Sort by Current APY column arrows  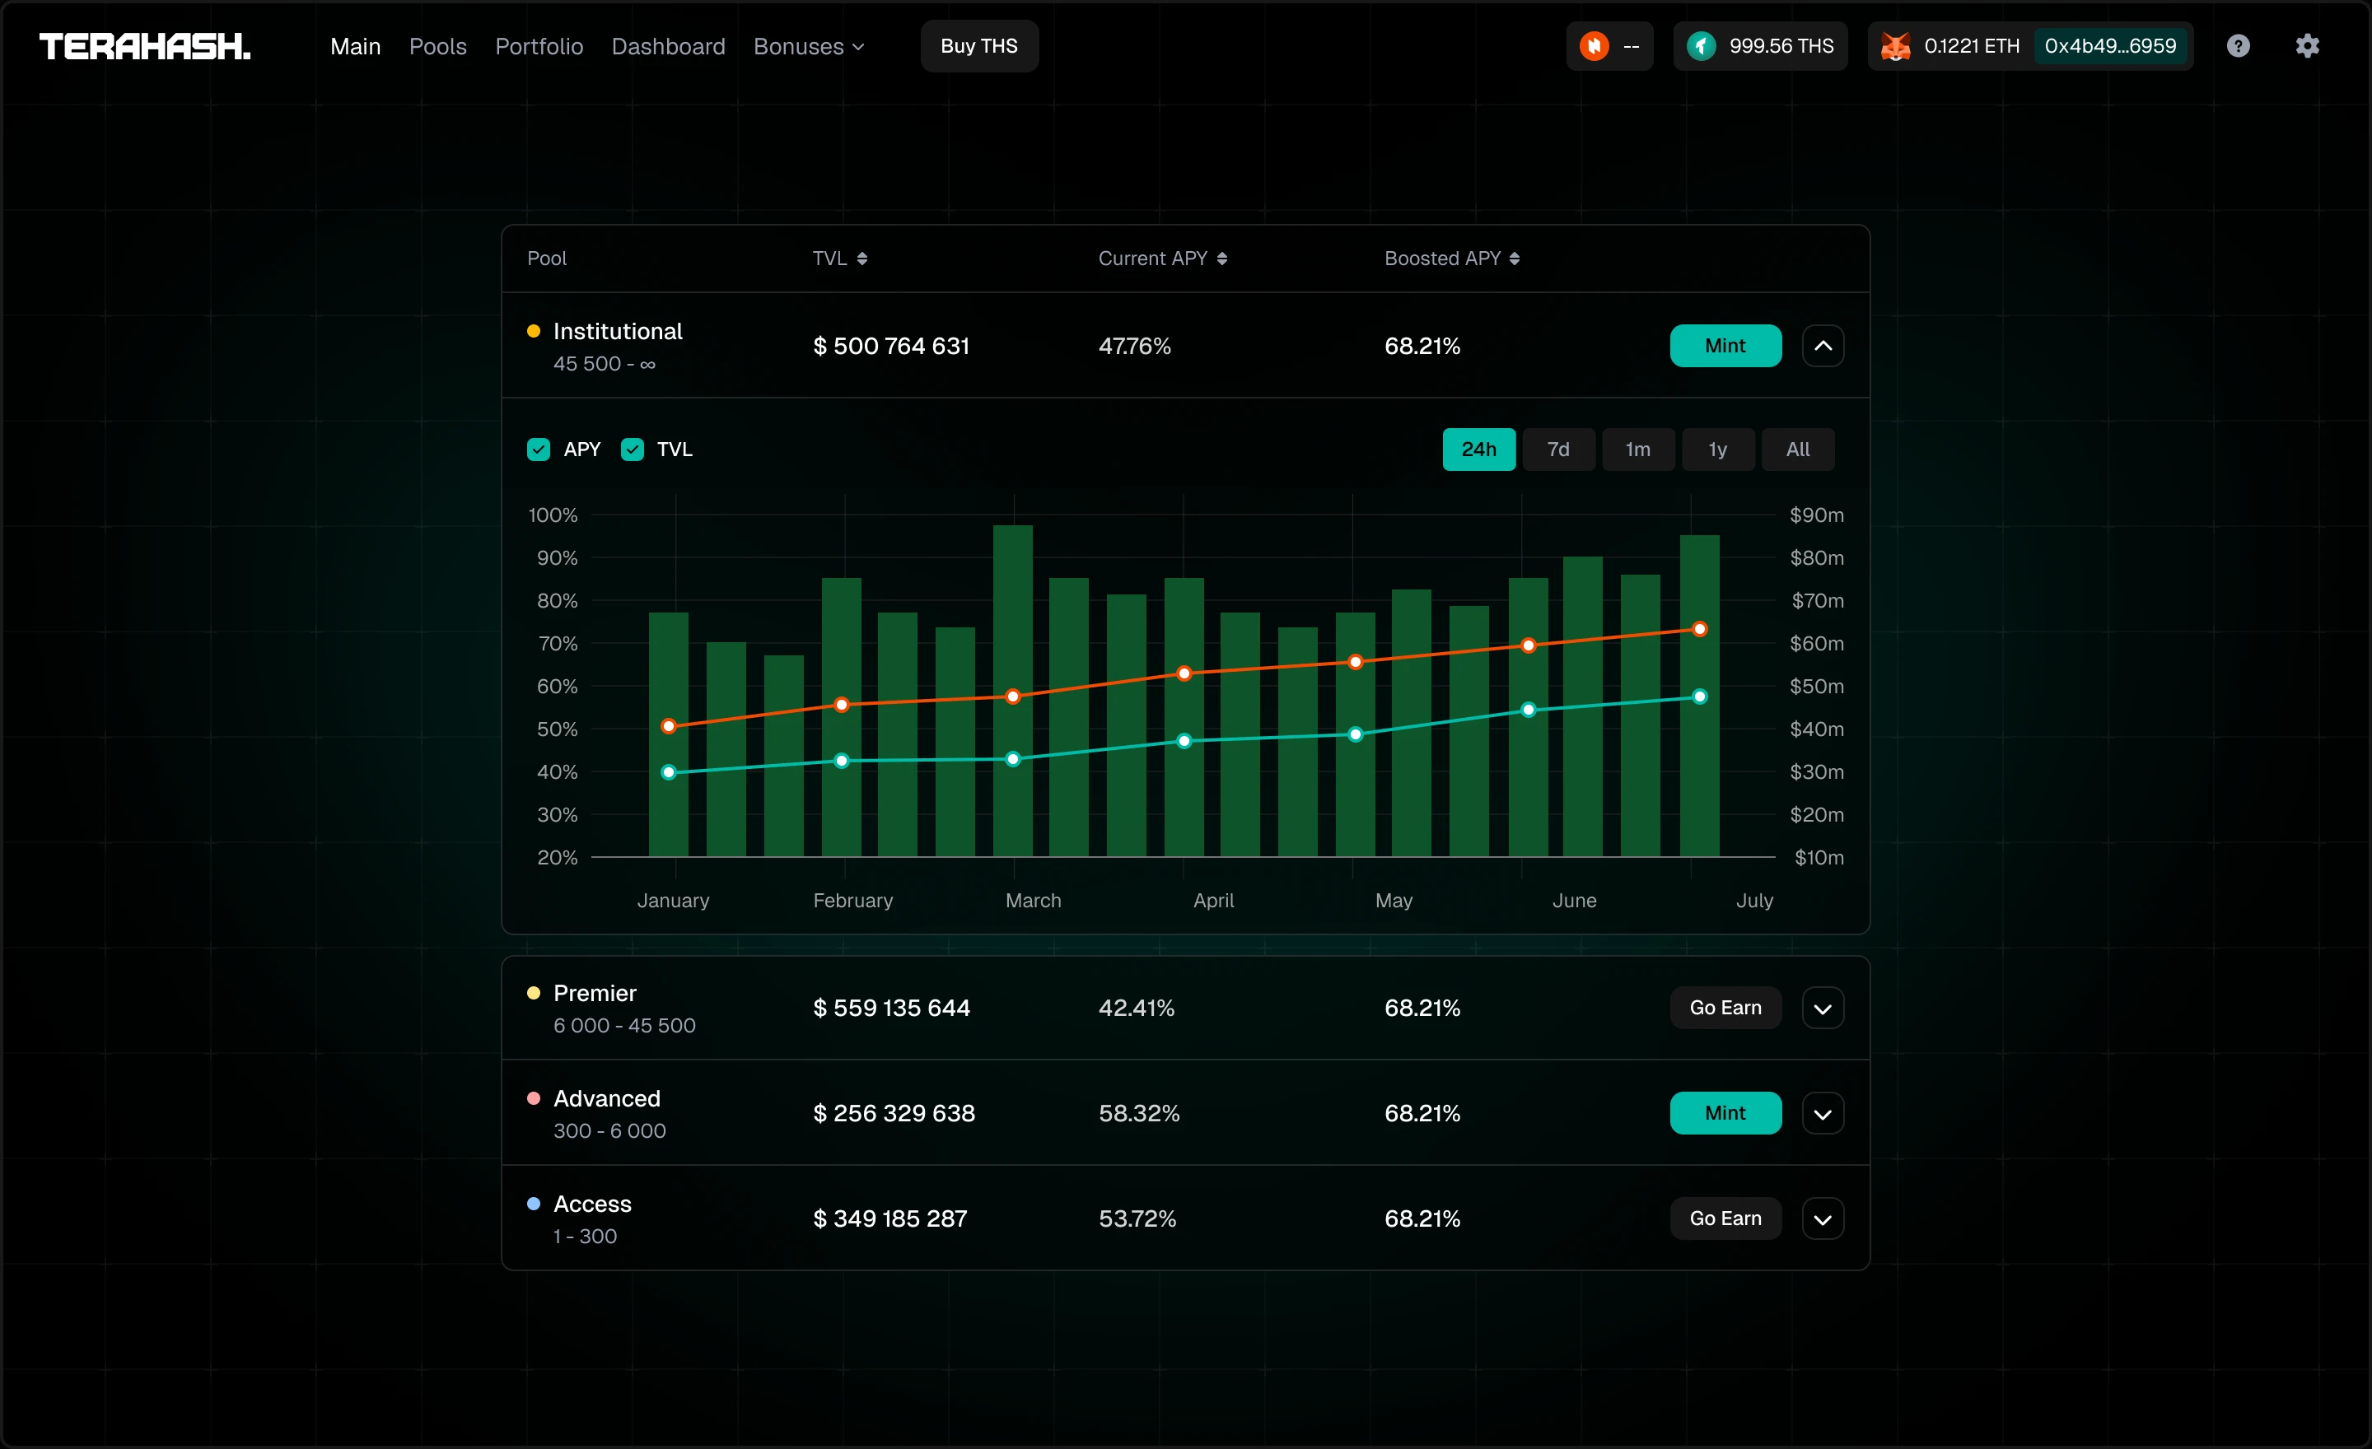[1221, 259]
